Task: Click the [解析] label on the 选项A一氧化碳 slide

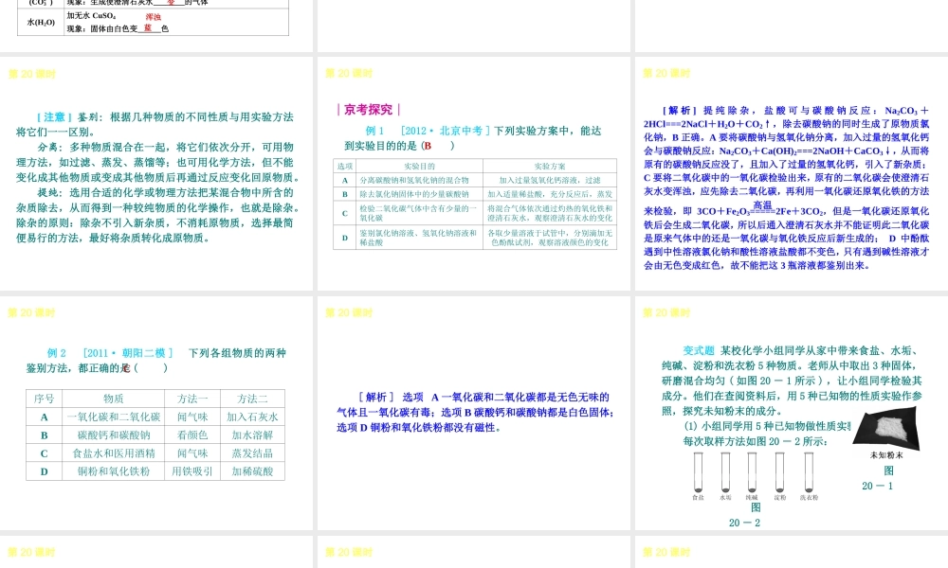Action: pyautogui.click(x=376, y=398)
